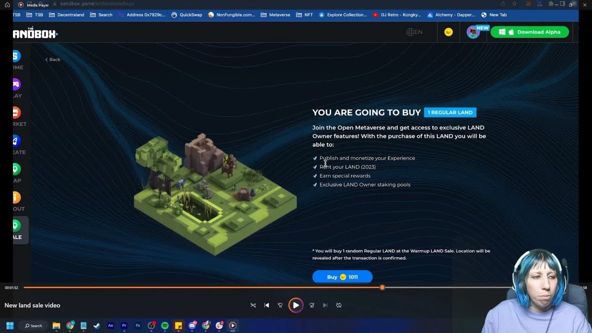The height and width of the screenshot is (333, 592).
Task: Open the GJ Retro - Kongky bookmark
Action: [397, 15]
